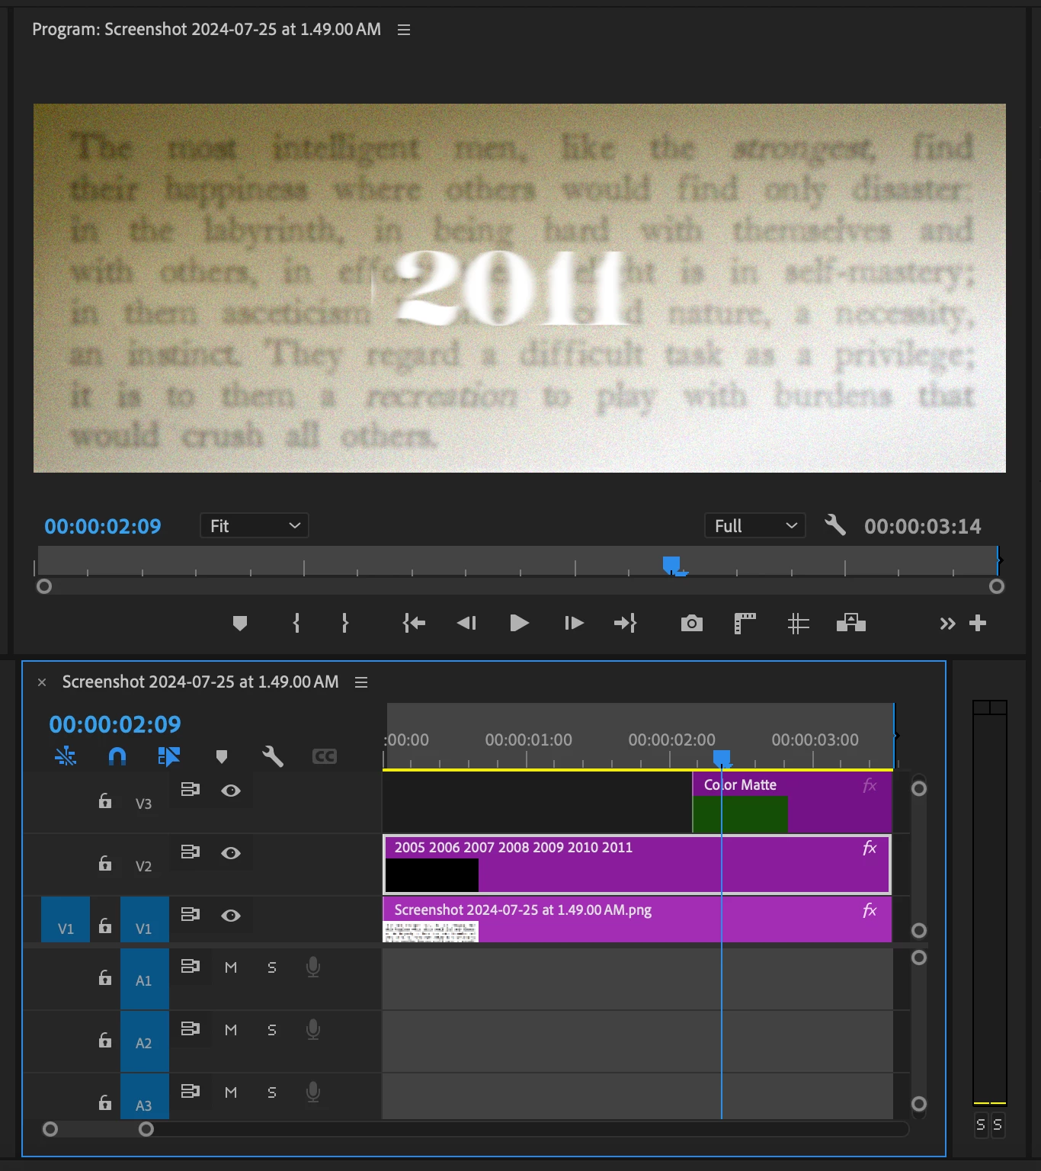Toggle A1 track lock
The height and width of the screenshot is (1171, 1041).
point(105,977)
